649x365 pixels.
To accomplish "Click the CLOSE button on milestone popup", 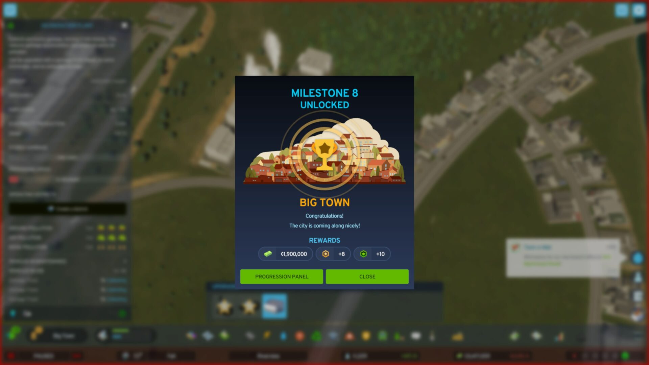I will [x=367, y=276].
